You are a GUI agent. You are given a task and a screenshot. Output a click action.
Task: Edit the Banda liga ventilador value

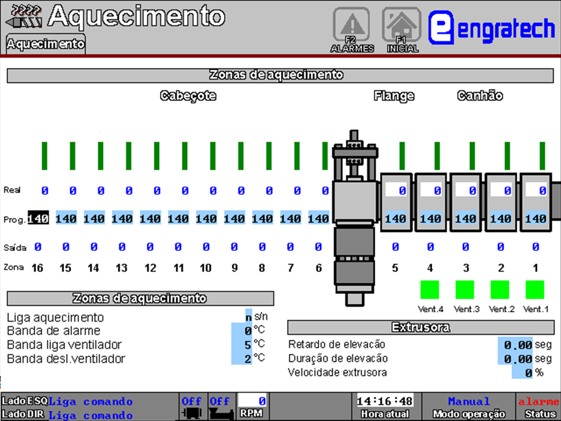[242, 345]
